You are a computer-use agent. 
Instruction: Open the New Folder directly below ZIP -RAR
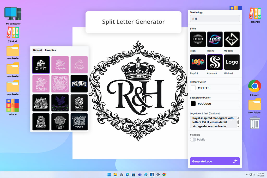point(13,52)
